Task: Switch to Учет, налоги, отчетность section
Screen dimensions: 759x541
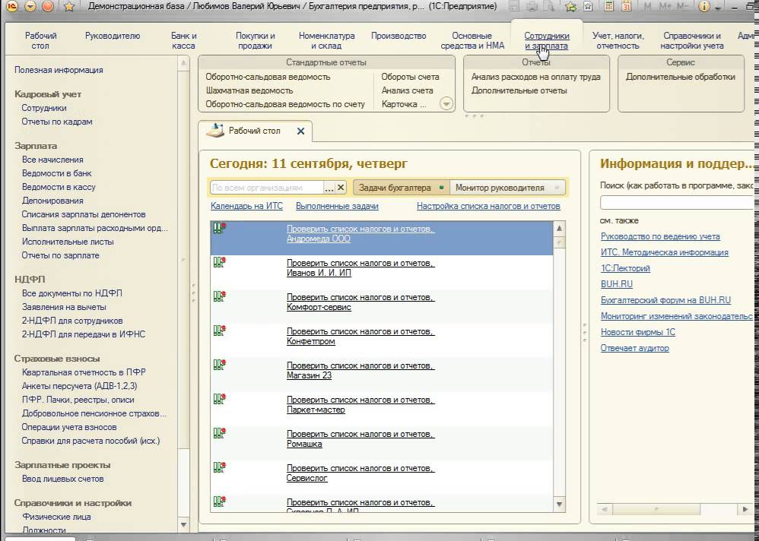Action: [x=618, y=40]
